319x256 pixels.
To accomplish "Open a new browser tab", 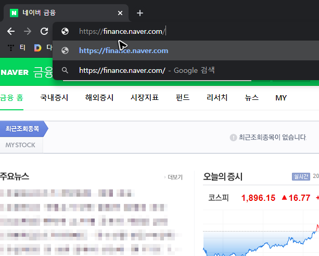I will (x=140, y=13).
